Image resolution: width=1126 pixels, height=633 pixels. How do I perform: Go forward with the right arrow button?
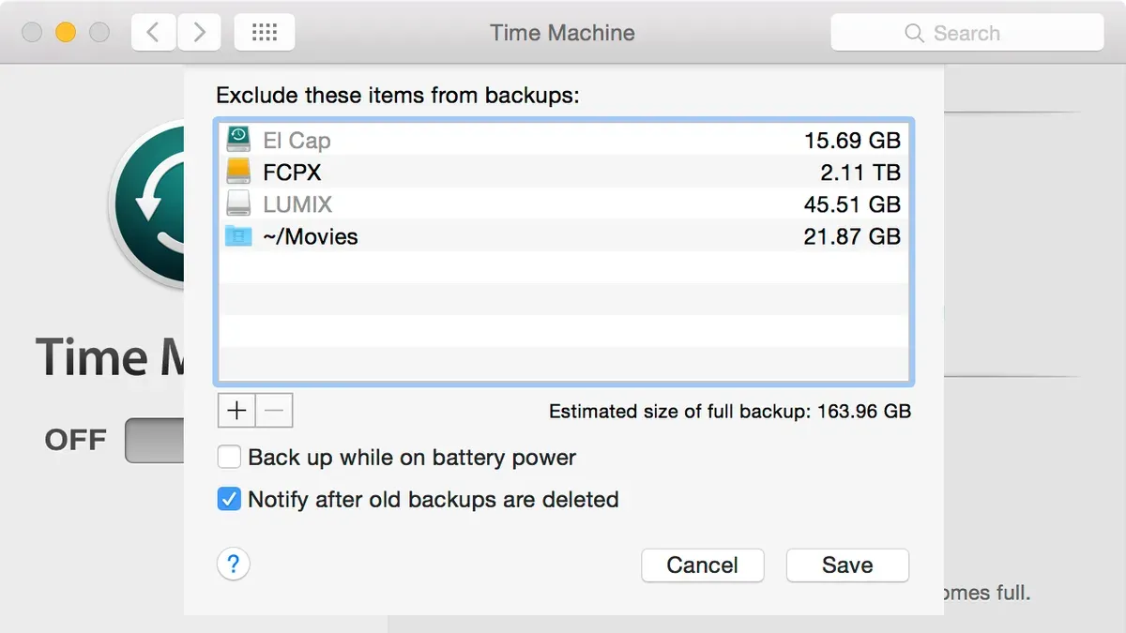pyautogui.click(x=198, y=33)
